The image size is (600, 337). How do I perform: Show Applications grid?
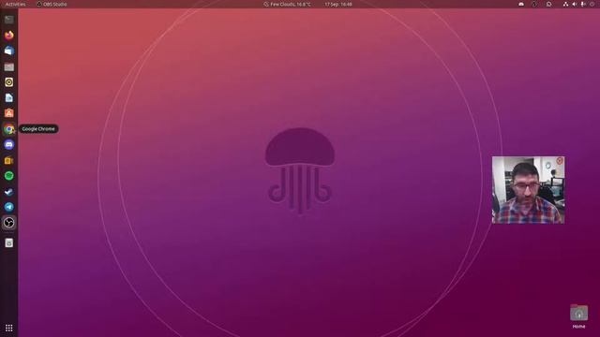[8, 328]
